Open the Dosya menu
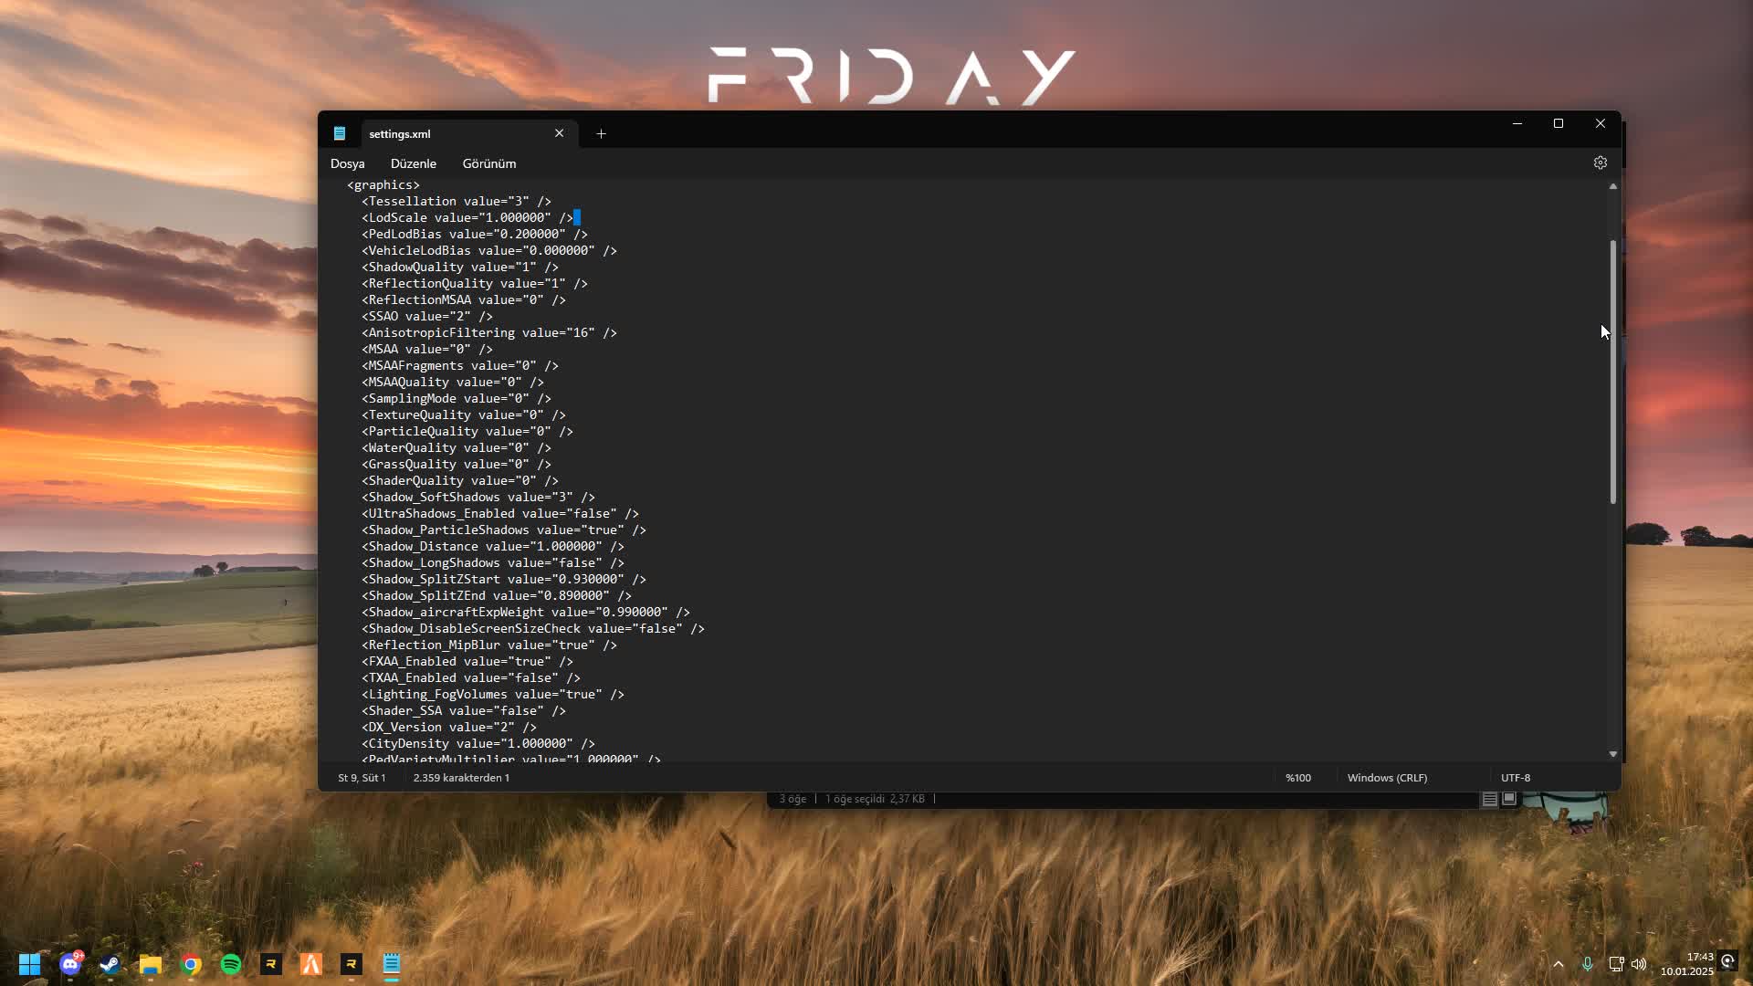1753x986 pixels. click(347, 163)
